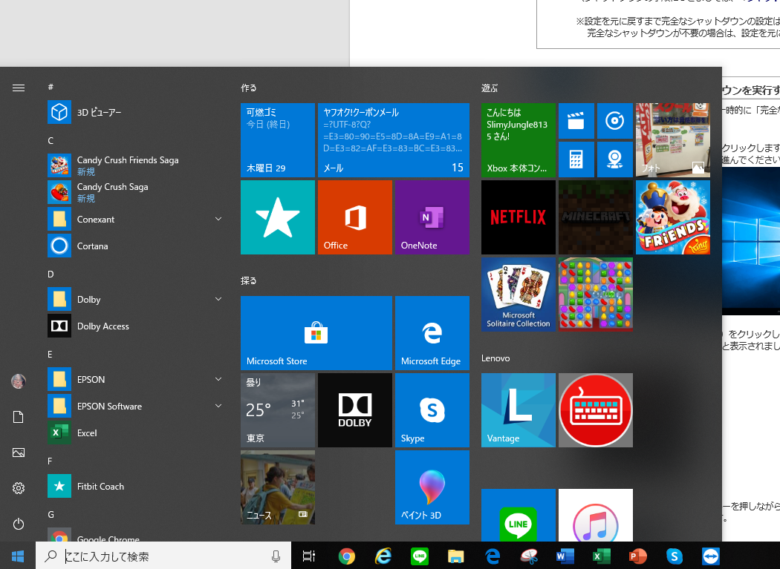Expand the Start menu hamburger button
Screen dimensions: 780x569
click(x=19, y=88)
